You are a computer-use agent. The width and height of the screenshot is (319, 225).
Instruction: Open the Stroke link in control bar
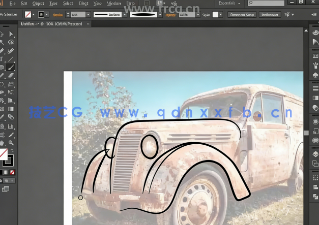click(x=58, y=15)
